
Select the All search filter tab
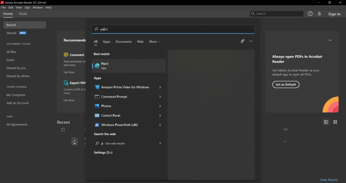click(96, 41)
